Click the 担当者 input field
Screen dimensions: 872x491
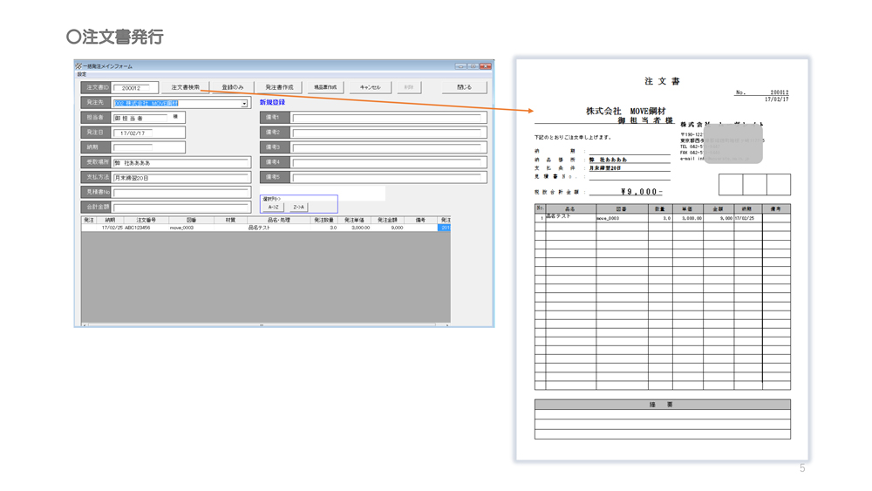click(140, 118)
